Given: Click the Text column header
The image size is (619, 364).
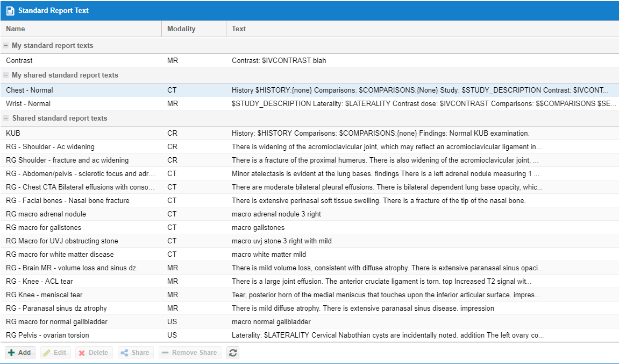Looking at the screenshot, I should 422,29.
